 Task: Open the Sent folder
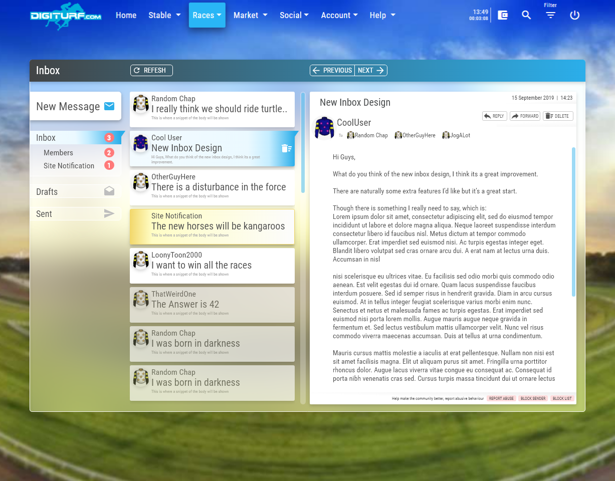coord(76,214)
